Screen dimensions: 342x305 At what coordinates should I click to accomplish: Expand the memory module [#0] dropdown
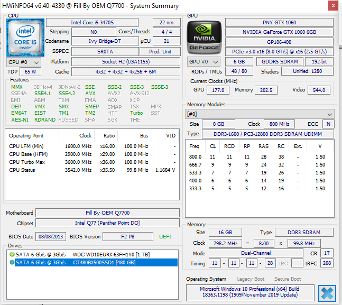click(x=260, y=114)
